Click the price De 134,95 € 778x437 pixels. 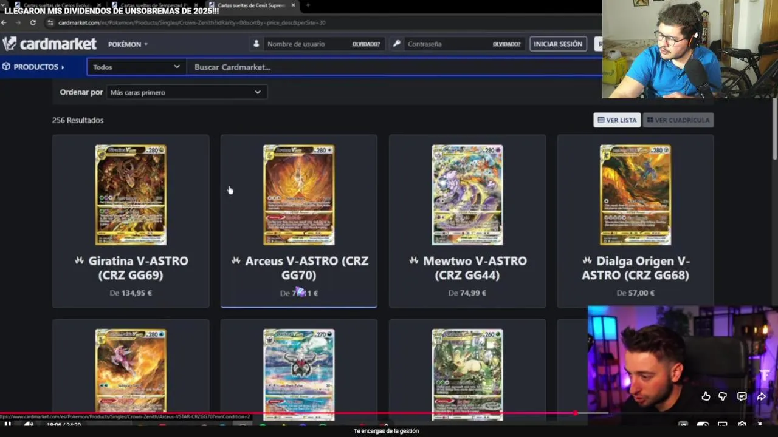tap(131, 293)
